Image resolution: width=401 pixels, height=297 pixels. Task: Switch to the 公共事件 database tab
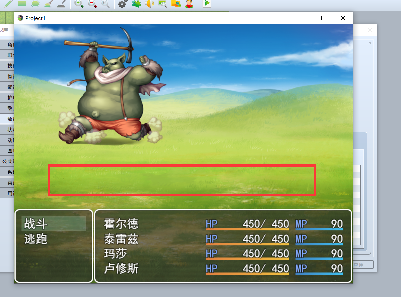pos(7,161)
